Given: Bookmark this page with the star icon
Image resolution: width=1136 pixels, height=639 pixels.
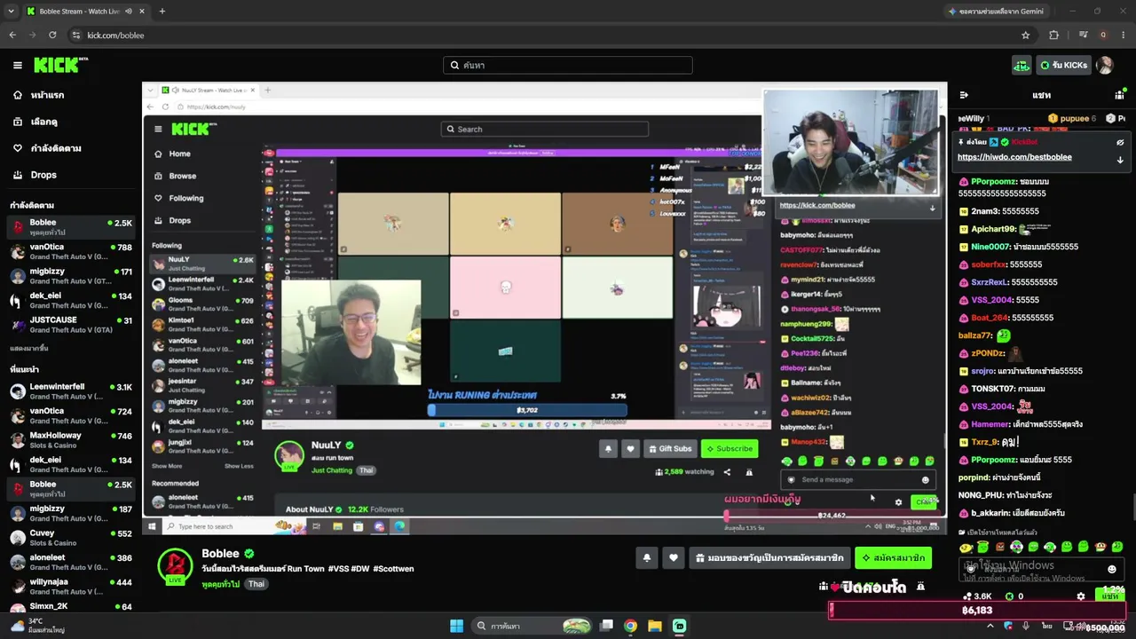Looking at the screenshot, I should click(1026, 35).
